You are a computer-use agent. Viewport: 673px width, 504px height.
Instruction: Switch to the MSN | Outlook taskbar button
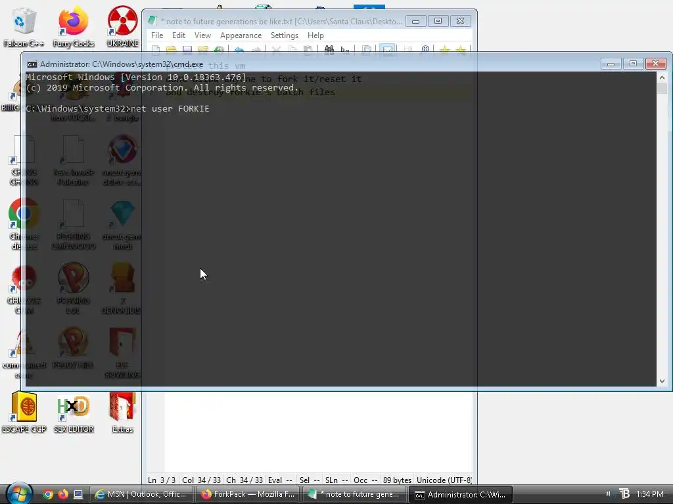point(141,494)
